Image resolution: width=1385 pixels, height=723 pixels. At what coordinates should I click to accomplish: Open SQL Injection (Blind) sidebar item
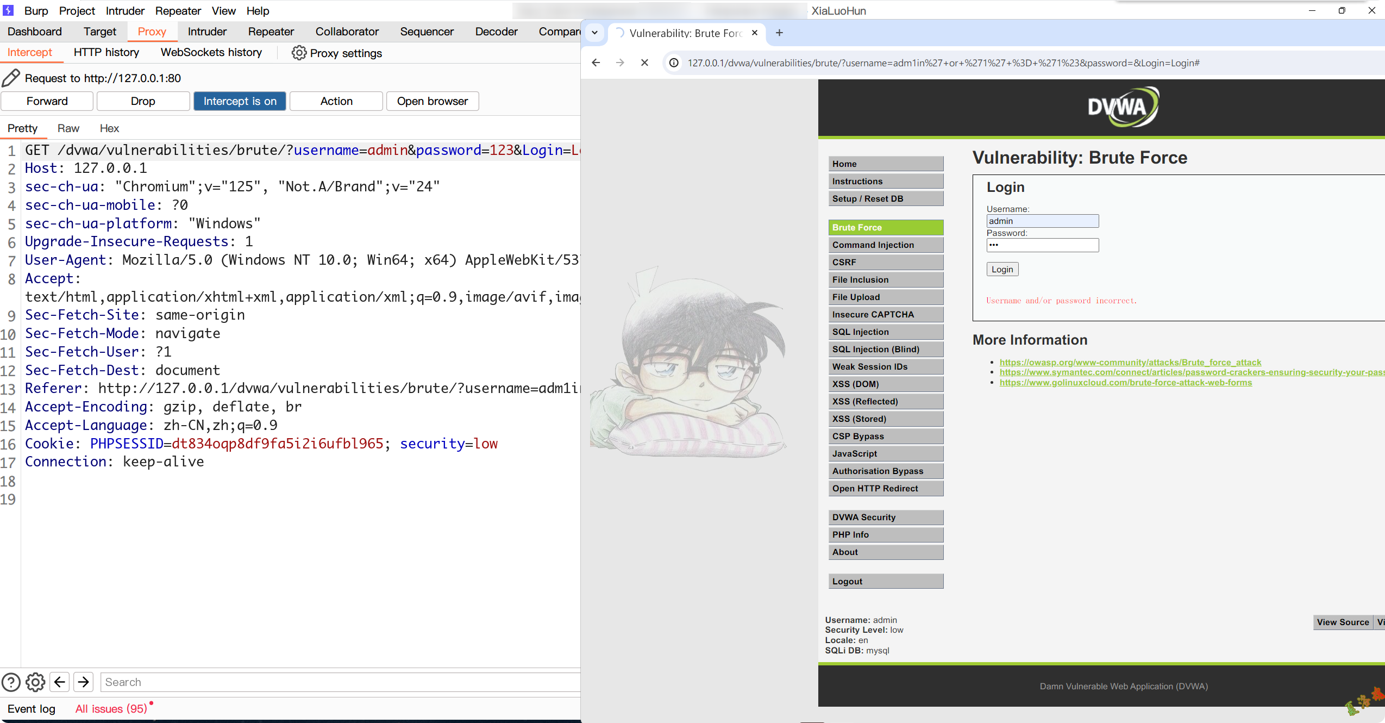coord(886,349)
